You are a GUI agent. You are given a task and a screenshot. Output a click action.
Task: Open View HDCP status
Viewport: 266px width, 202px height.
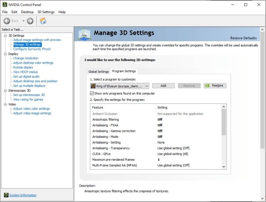[25, 72]
